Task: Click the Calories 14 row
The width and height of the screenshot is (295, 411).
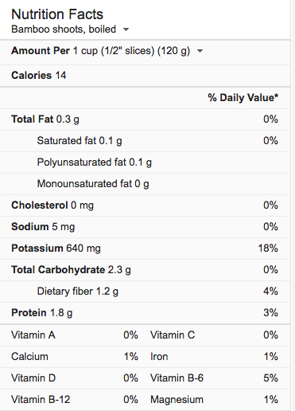Action: click(145, 76)
